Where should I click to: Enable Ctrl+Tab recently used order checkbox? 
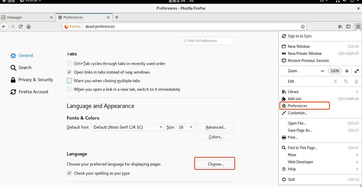pos(69,63)
